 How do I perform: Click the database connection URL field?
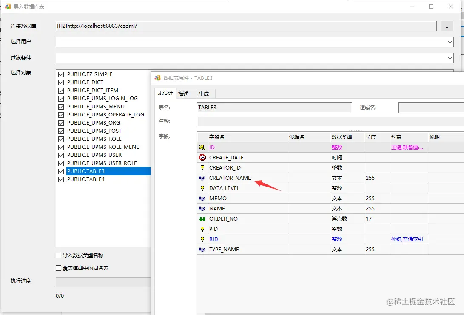coord(246,26)
